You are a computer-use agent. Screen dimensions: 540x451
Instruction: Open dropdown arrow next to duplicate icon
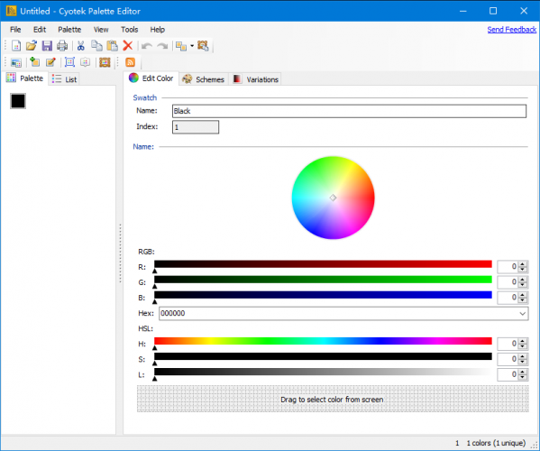pyautogui.click(x=192, y=45)
